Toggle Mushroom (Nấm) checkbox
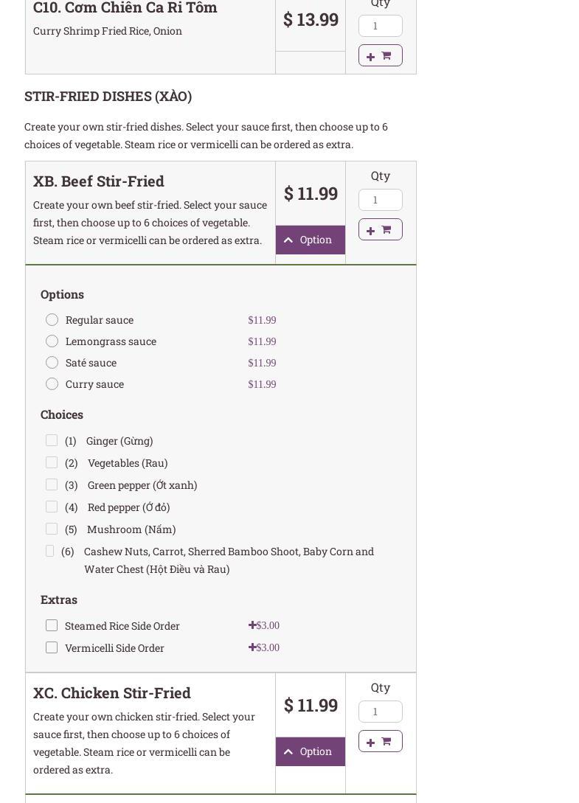Viewport: 579px width, 803px height. tap(52, 529)
